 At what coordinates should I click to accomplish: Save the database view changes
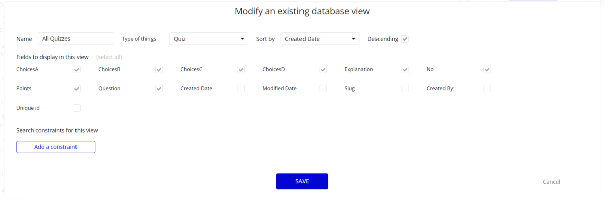tap(302, 181)
